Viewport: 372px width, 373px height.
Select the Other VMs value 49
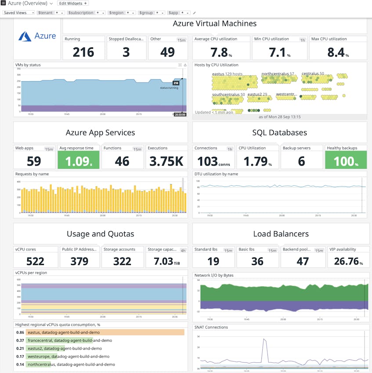point(167,52)
